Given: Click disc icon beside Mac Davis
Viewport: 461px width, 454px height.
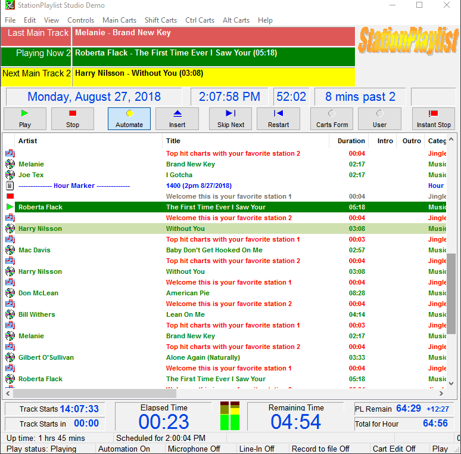Looking at the screenshot, I should 10,250.
